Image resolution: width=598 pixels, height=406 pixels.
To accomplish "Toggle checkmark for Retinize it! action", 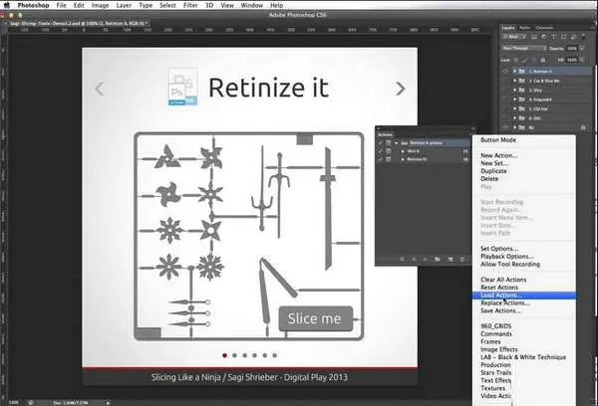I will pyautogui.click(x=381, y=159).
